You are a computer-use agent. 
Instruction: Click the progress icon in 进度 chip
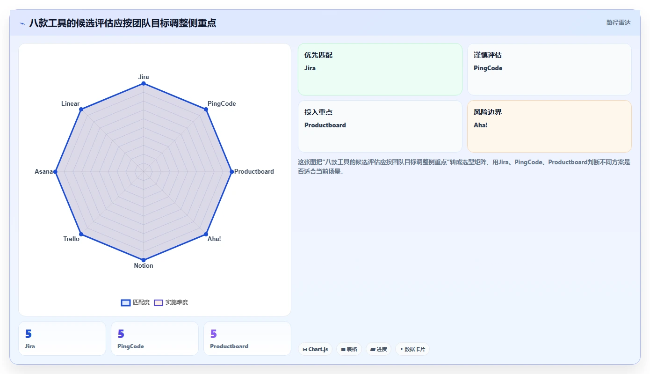tap(373, 349)
